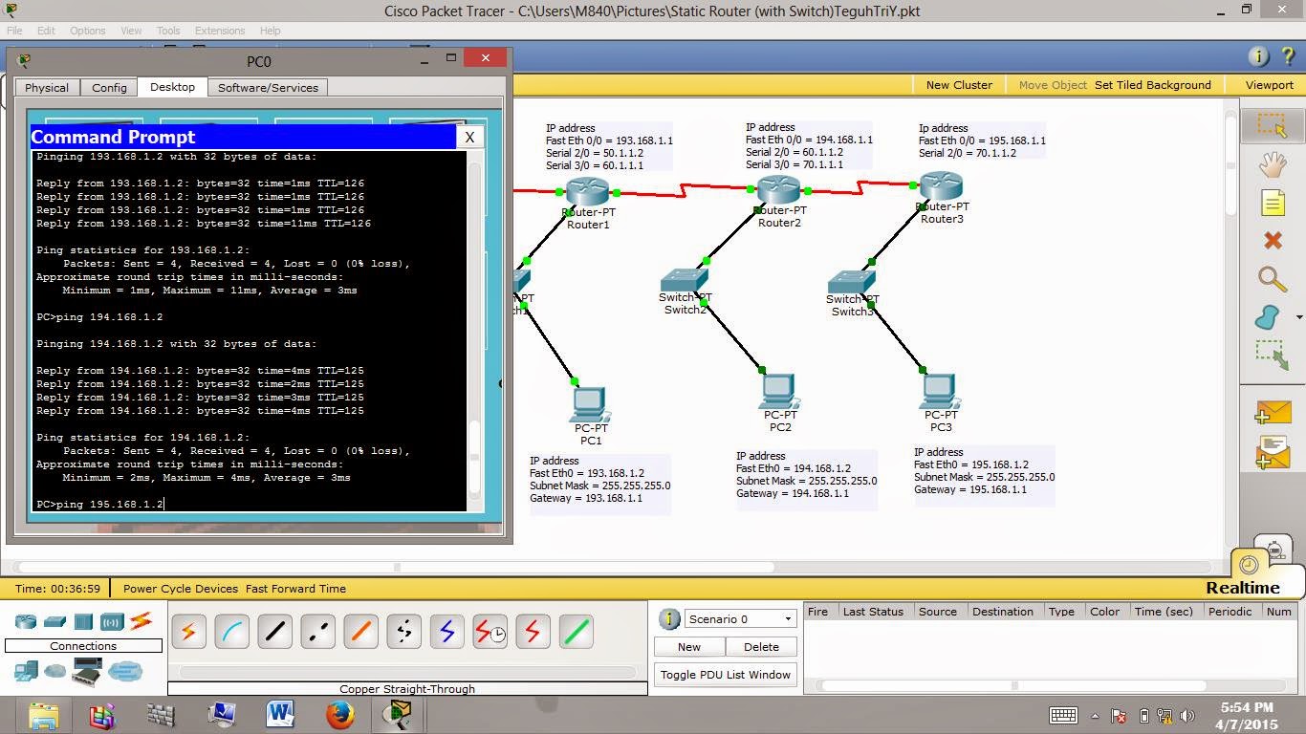Switch to the Realtime mode tab
The image size is (1306, 734).
click(1243, 588)
